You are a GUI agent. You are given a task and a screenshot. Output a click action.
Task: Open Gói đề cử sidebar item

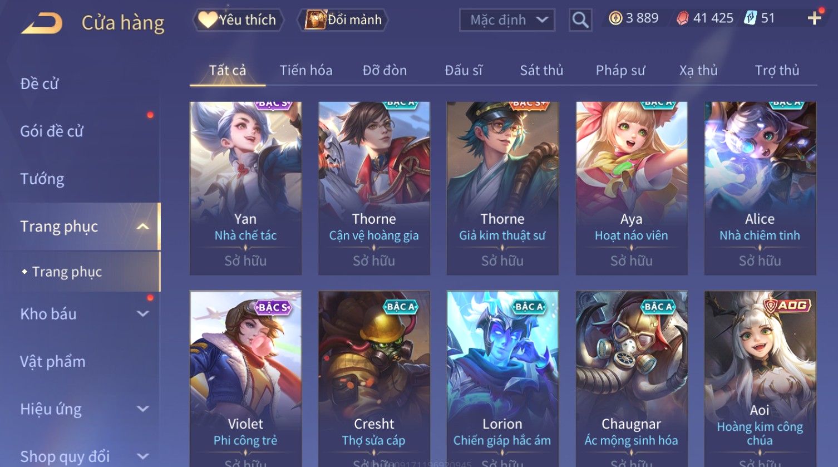click(x=52, y=131)
